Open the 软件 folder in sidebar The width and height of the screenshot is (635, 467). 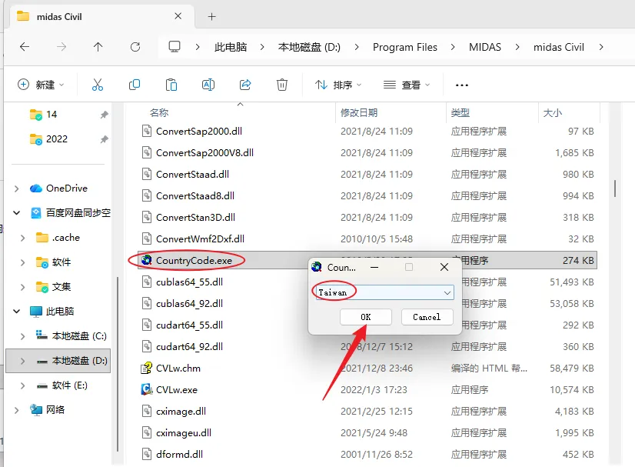click(62, 262)
